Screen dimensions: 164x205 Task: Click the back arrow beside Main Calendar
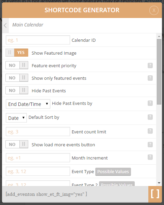(5, 25)
